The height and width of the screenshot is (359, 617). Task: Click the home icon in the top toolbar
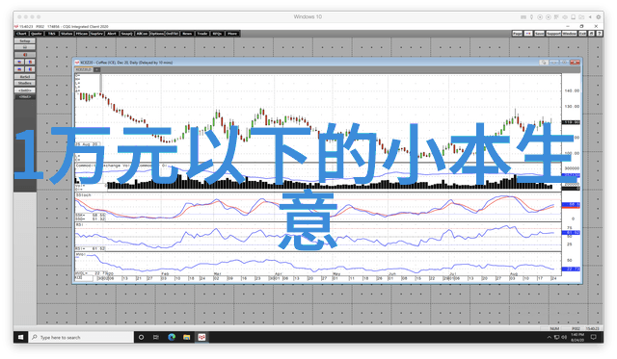pos(591,34)
